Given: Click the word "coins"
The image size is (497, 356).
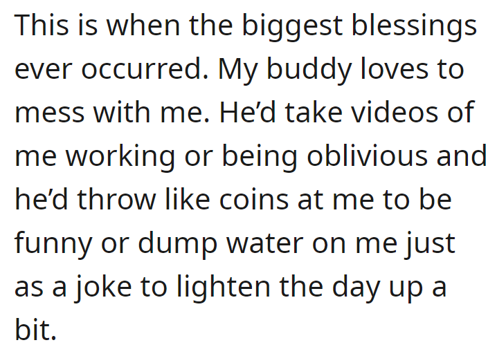Looking at the screenshot, I should pos(254,199).
